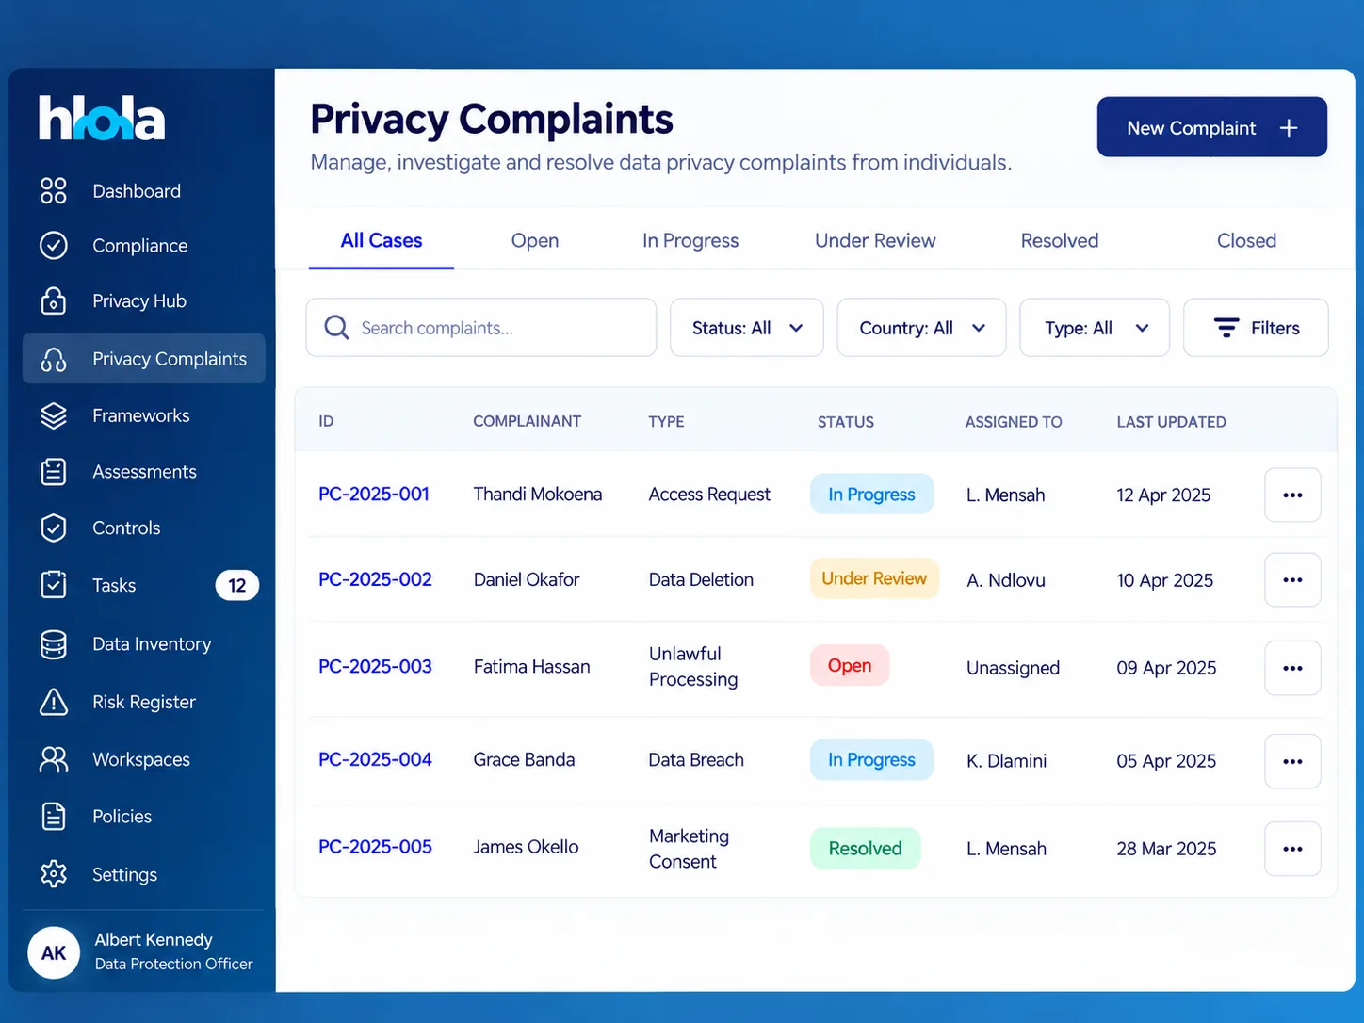Click the Policies document icon

coord(54,816)
